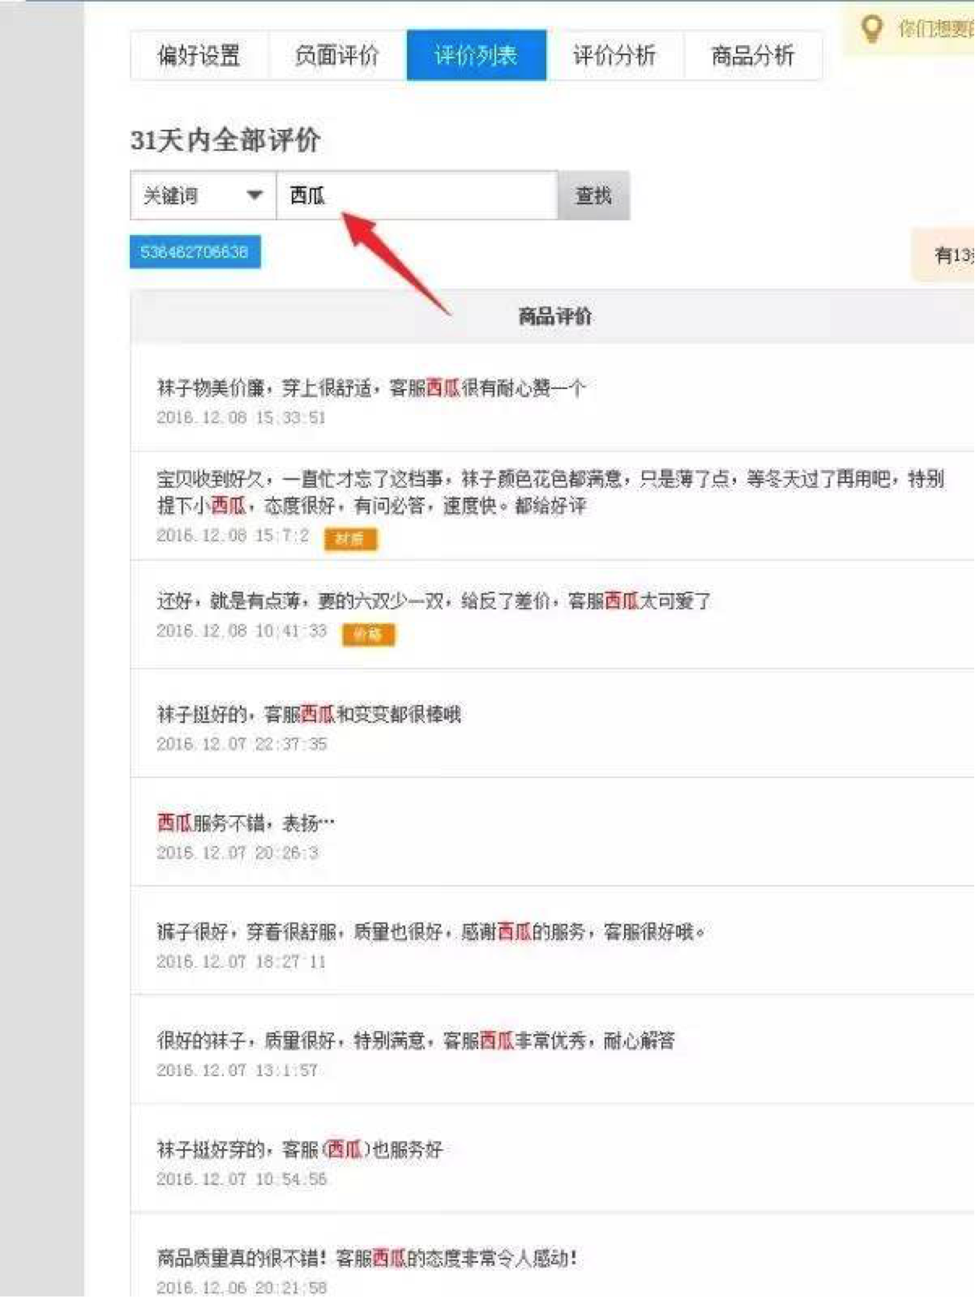The height and width of the screenshot is (1297, 975).
Task: Expand the 关键词 dropdown
Action: (x=203, y=195)
